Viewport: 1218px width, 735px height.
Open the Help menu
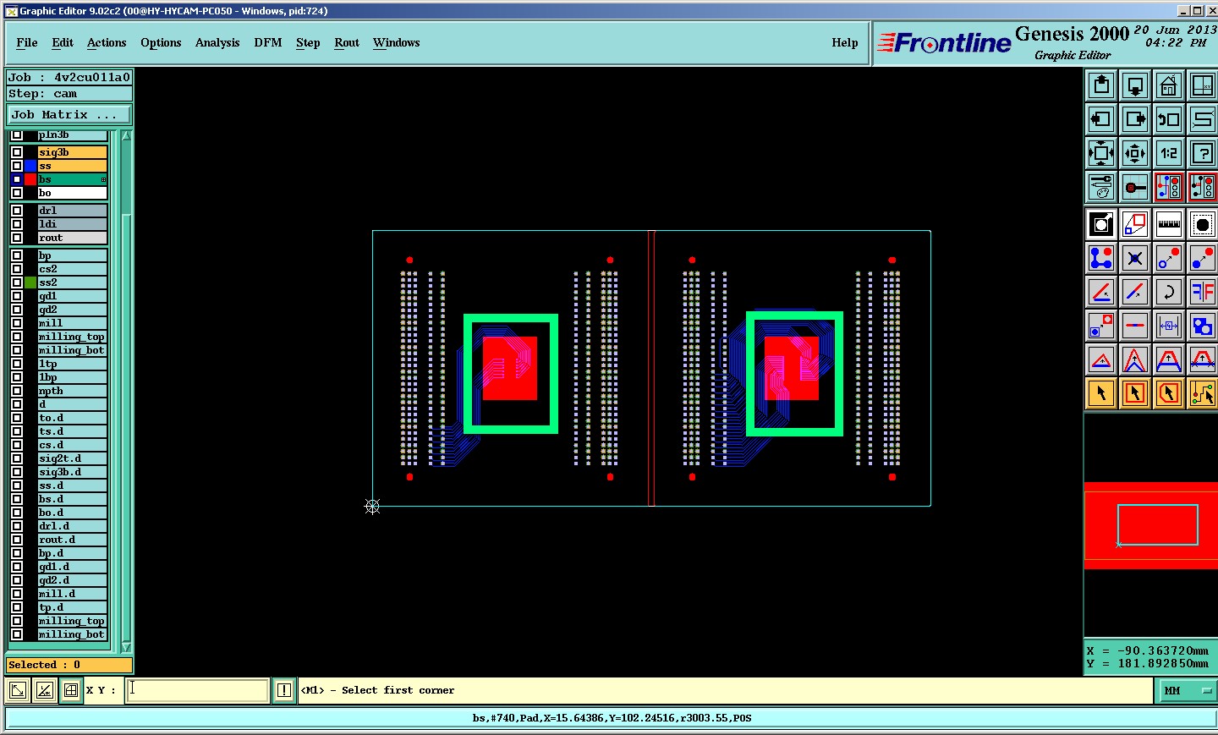[x=845, y=42]
